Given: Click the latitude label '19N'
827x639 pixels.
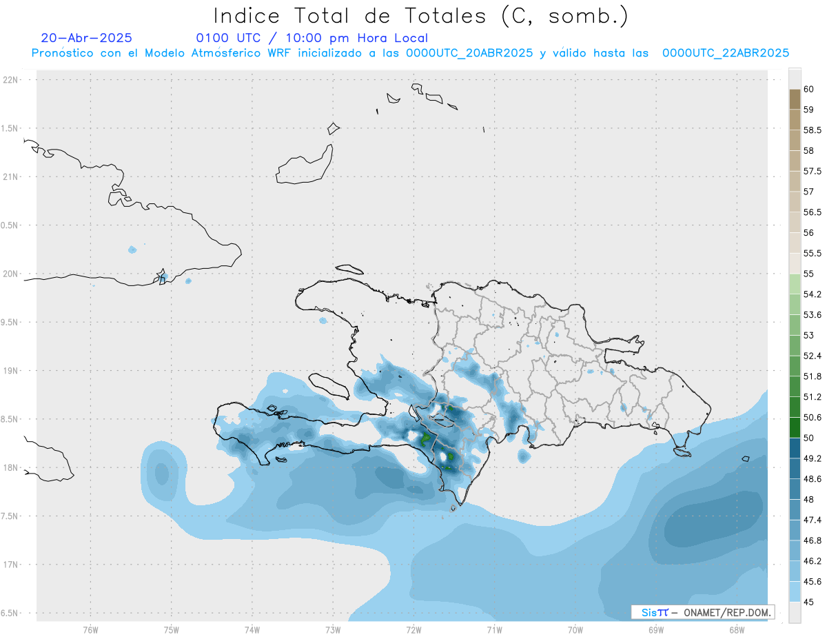Looking at the screenshot, I should pos(10,371).
